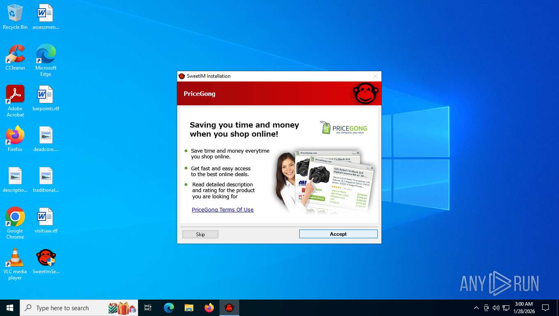Open the network tray icon
Viewport: 559px width, 316px height.
[506, 308]
